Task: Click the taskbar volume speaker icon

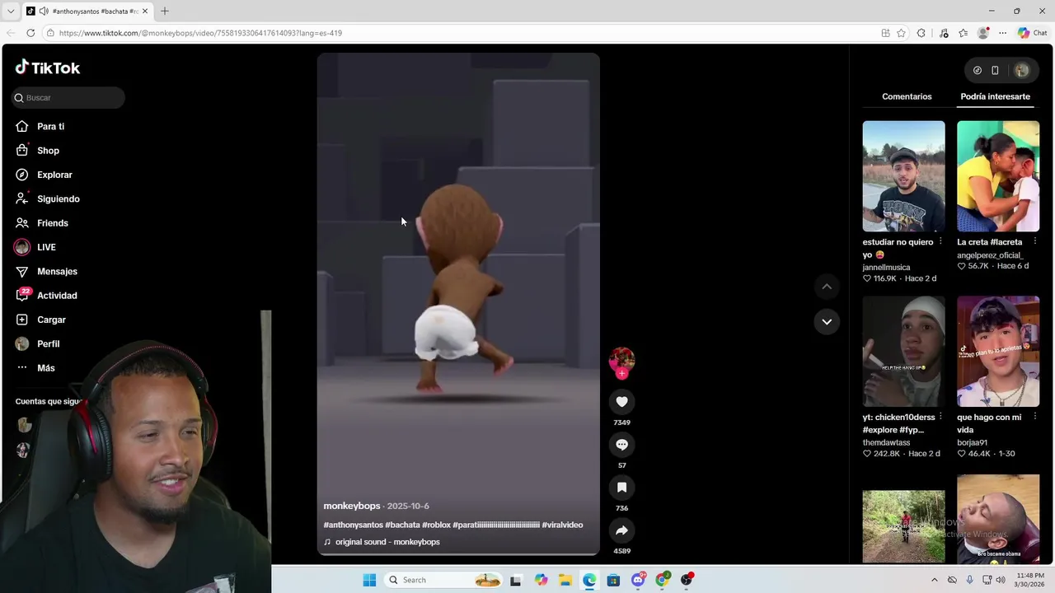Action: [1001, 580]
